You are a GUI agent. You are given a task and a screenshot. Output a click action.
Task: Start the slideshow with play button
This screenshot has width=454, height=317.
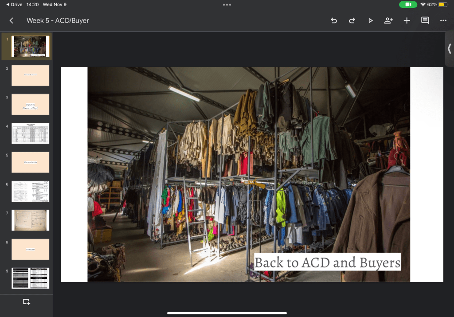pyautogui.click(x=370, y=20)
